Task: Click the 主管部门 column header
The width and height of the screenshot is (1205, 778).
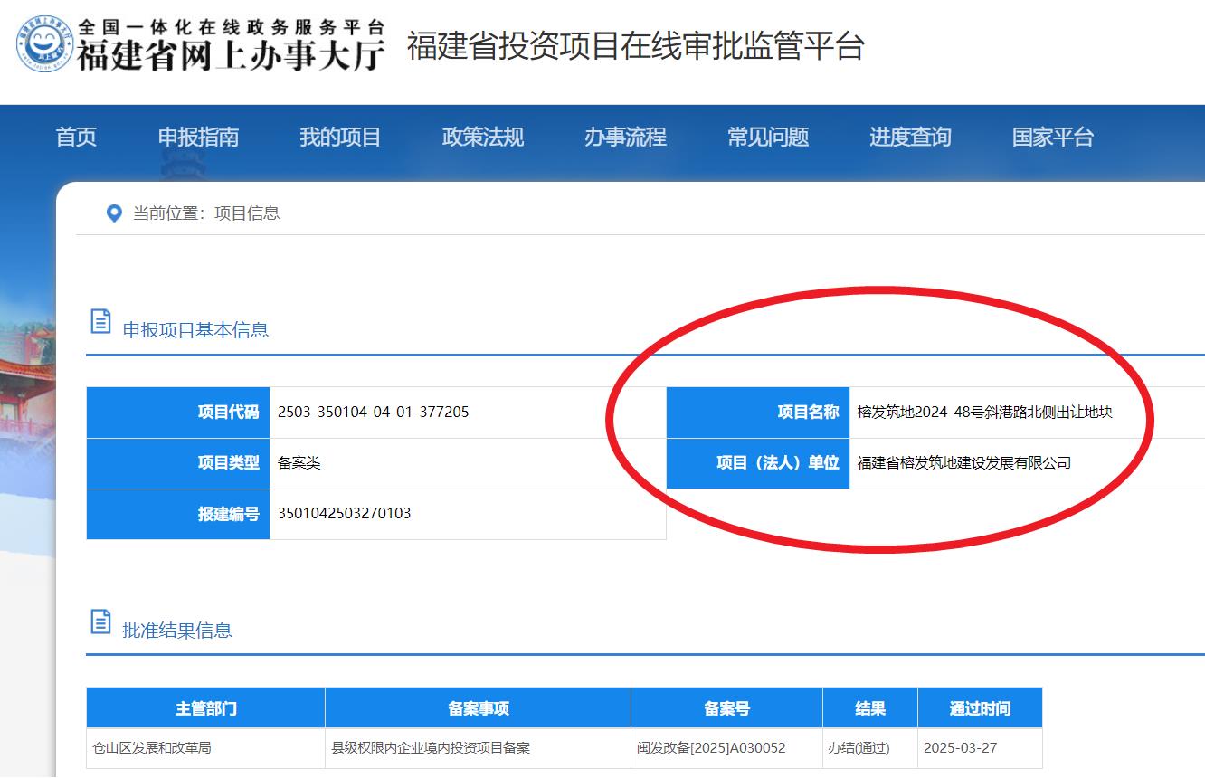Action: pyautogui.click(x=206, y=708)
